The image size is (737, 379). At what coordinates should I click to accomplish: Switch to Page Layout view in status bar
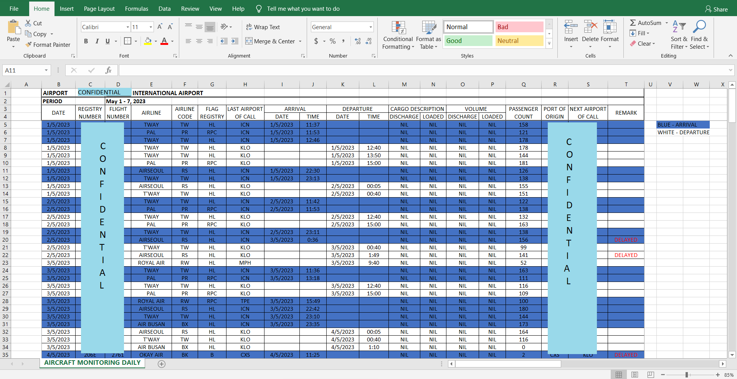(635, 375)
